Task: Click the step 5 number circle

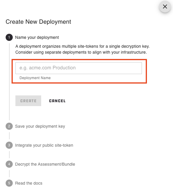Action: coord(9,183)
